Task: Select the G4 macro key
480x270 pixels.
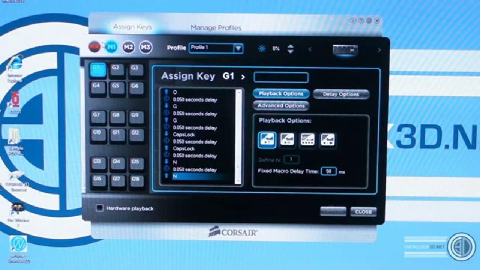Action: click(97, 88)
